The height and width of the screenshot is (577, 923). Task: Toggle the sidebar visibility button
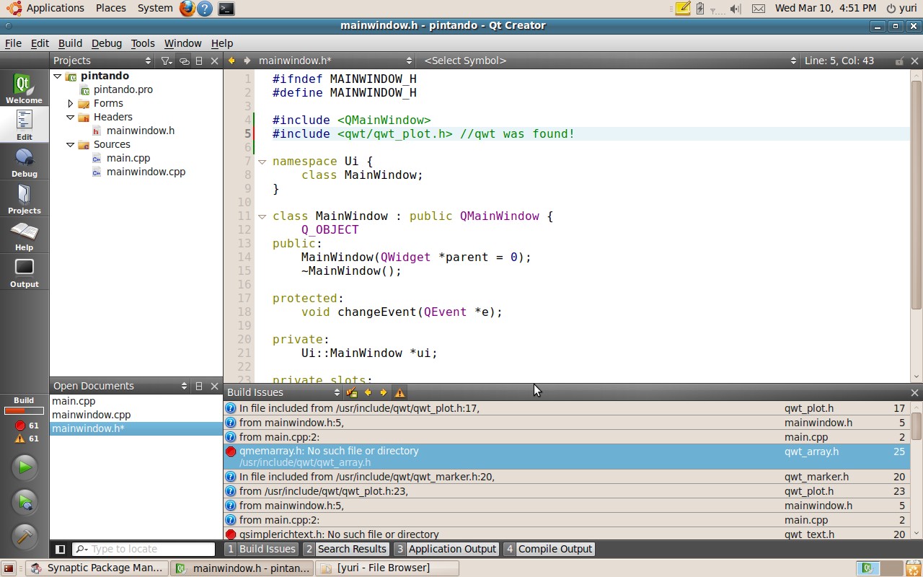click(x=60, y=549)
